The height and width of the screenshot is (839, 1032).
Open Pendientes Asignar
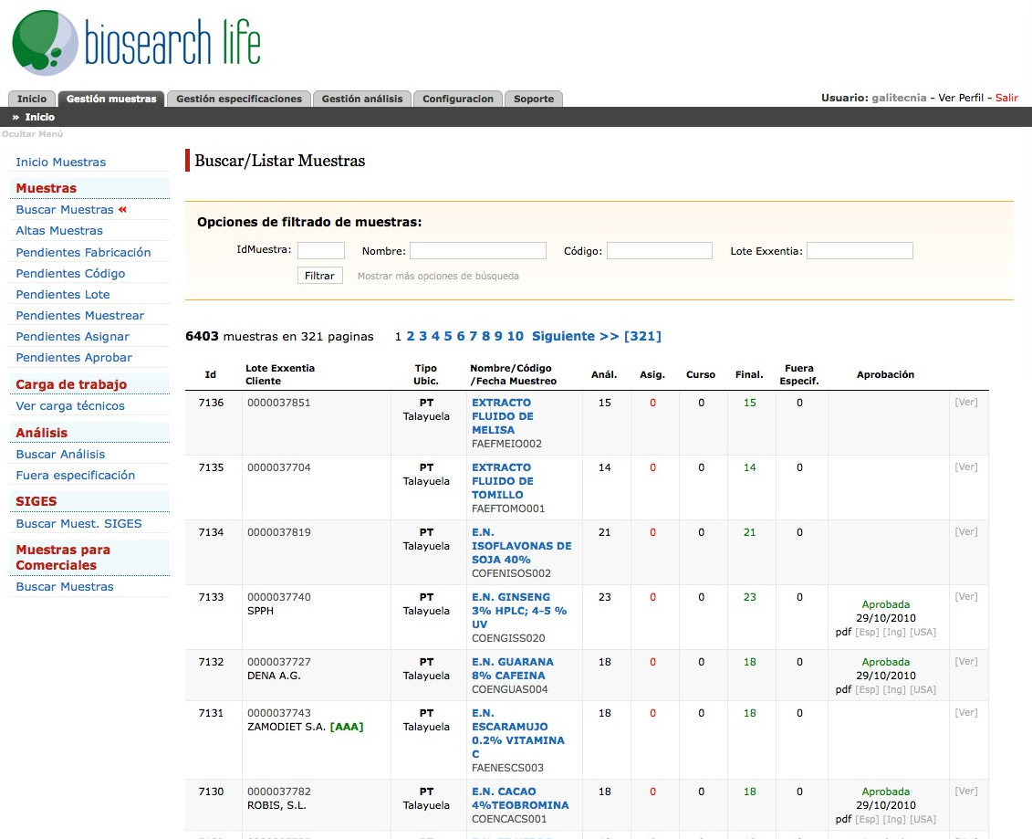click(x=72, y=337)
